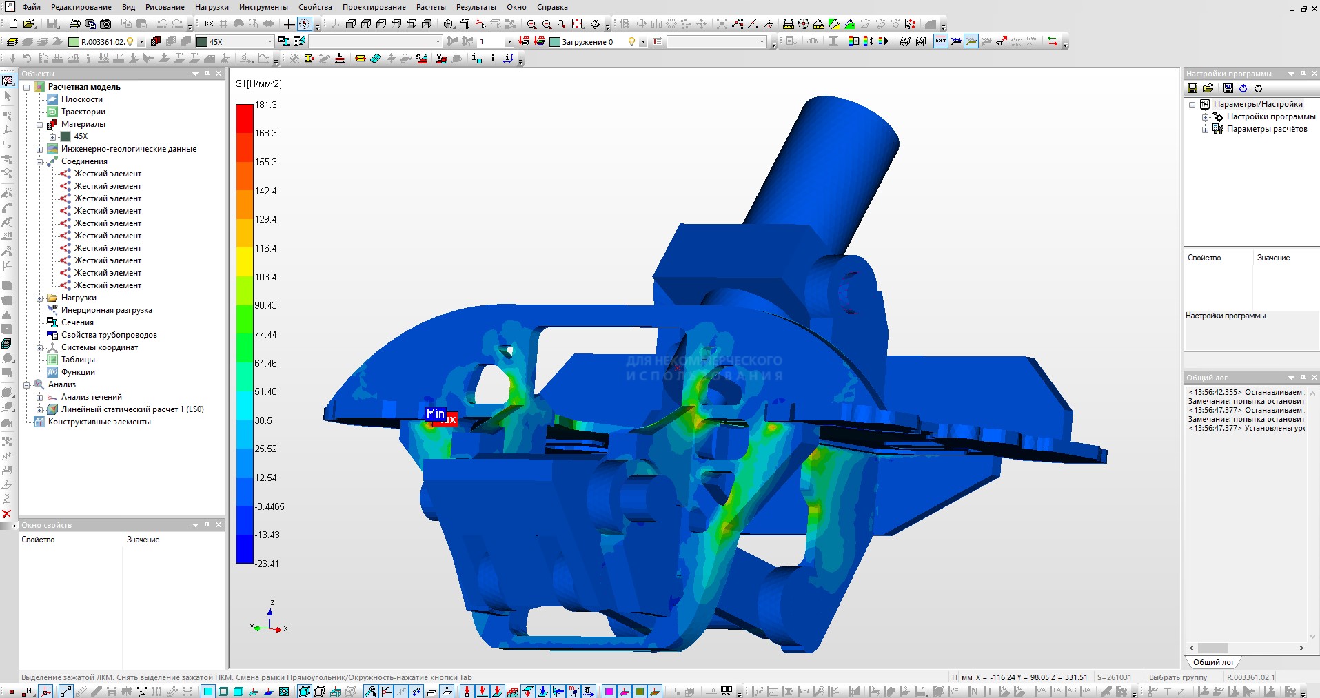Toggle the compass orientation button

tap(304, 24)
